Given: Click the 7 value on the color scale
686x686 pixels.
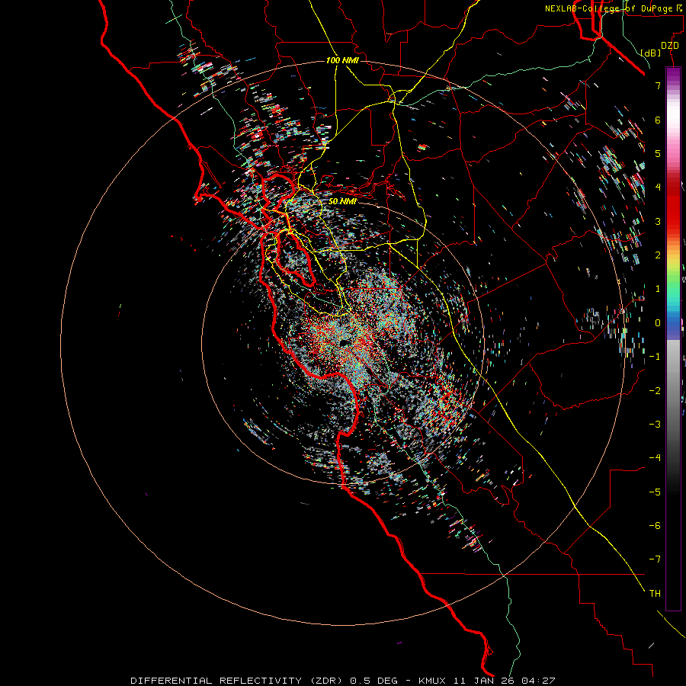Looking at the screenshot, I should [658, 85].
